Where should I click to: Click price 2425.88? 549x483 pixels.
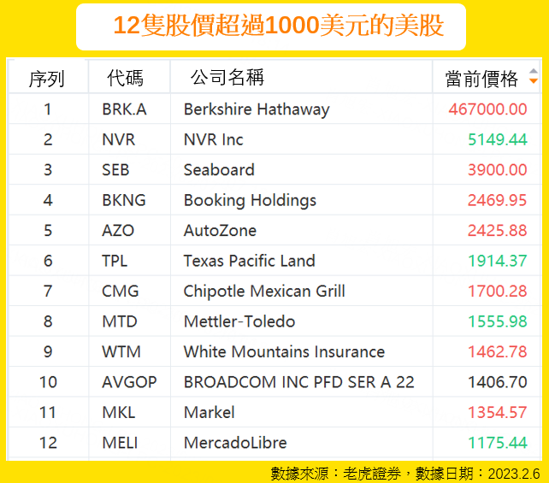(x=497, y=231)
